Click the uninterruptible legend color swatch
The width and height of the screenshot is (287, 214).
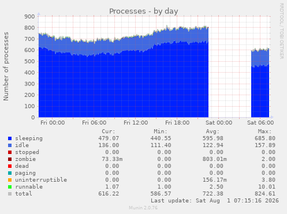coord(10,180)
